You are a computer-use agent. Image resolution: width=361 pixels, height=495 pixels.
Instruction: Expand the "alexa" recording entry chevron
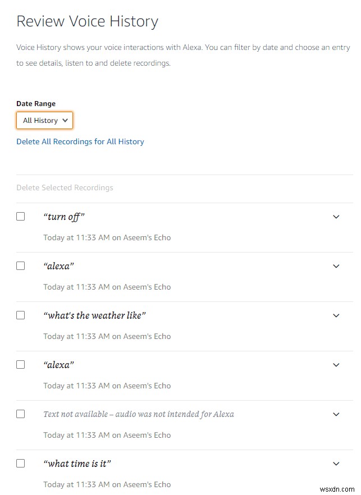point(336,266)
